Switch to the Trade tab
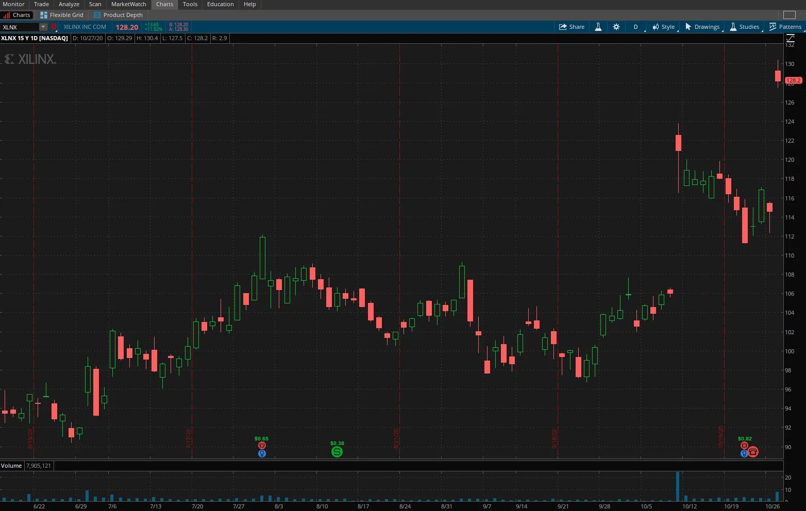806x511 pixels. coord(41,4)
